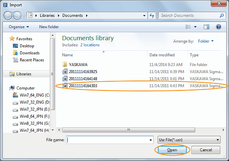Image resolution: width=229 pixels, height=161 pixels.
Task: Click the Back navigation arrow
Action: tap(8, 15)
